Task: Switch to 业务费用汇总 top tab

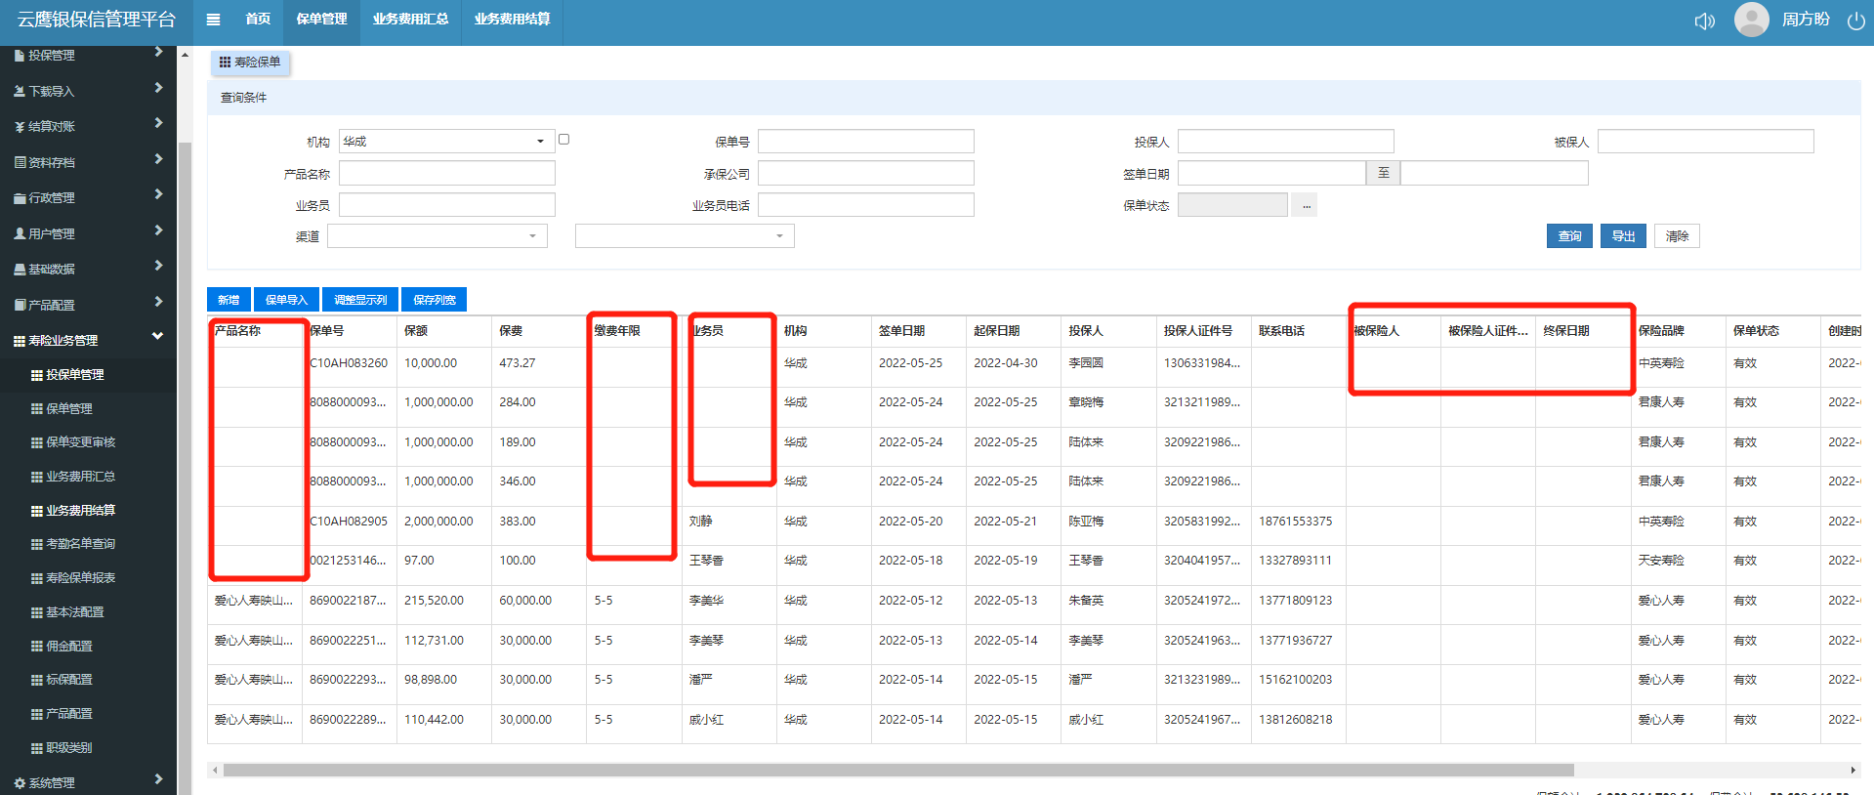Action: [410, 20]
